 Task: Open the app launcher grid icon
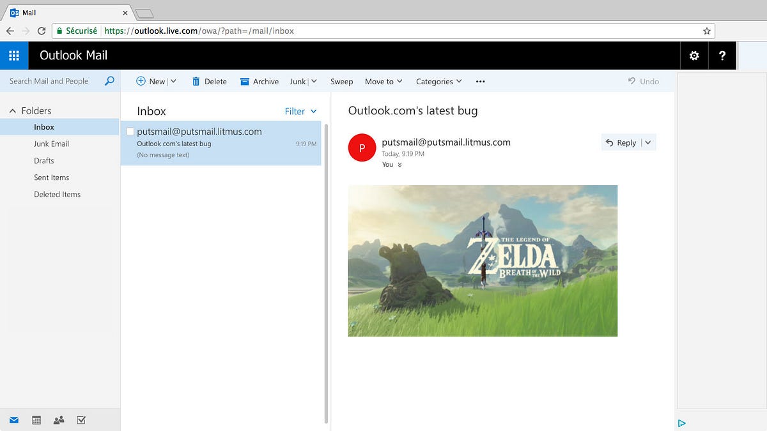[14, 56]
